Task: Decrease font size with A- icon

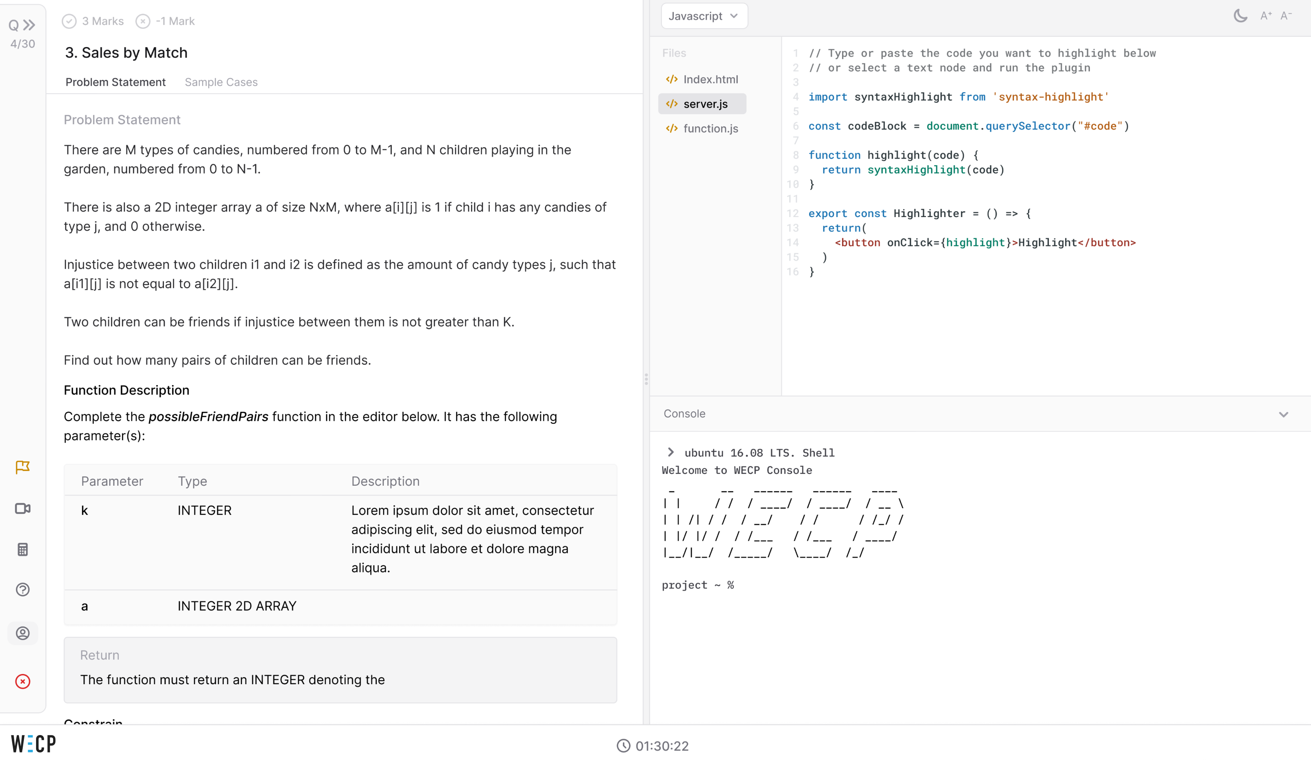Action: click(1286, 16)
